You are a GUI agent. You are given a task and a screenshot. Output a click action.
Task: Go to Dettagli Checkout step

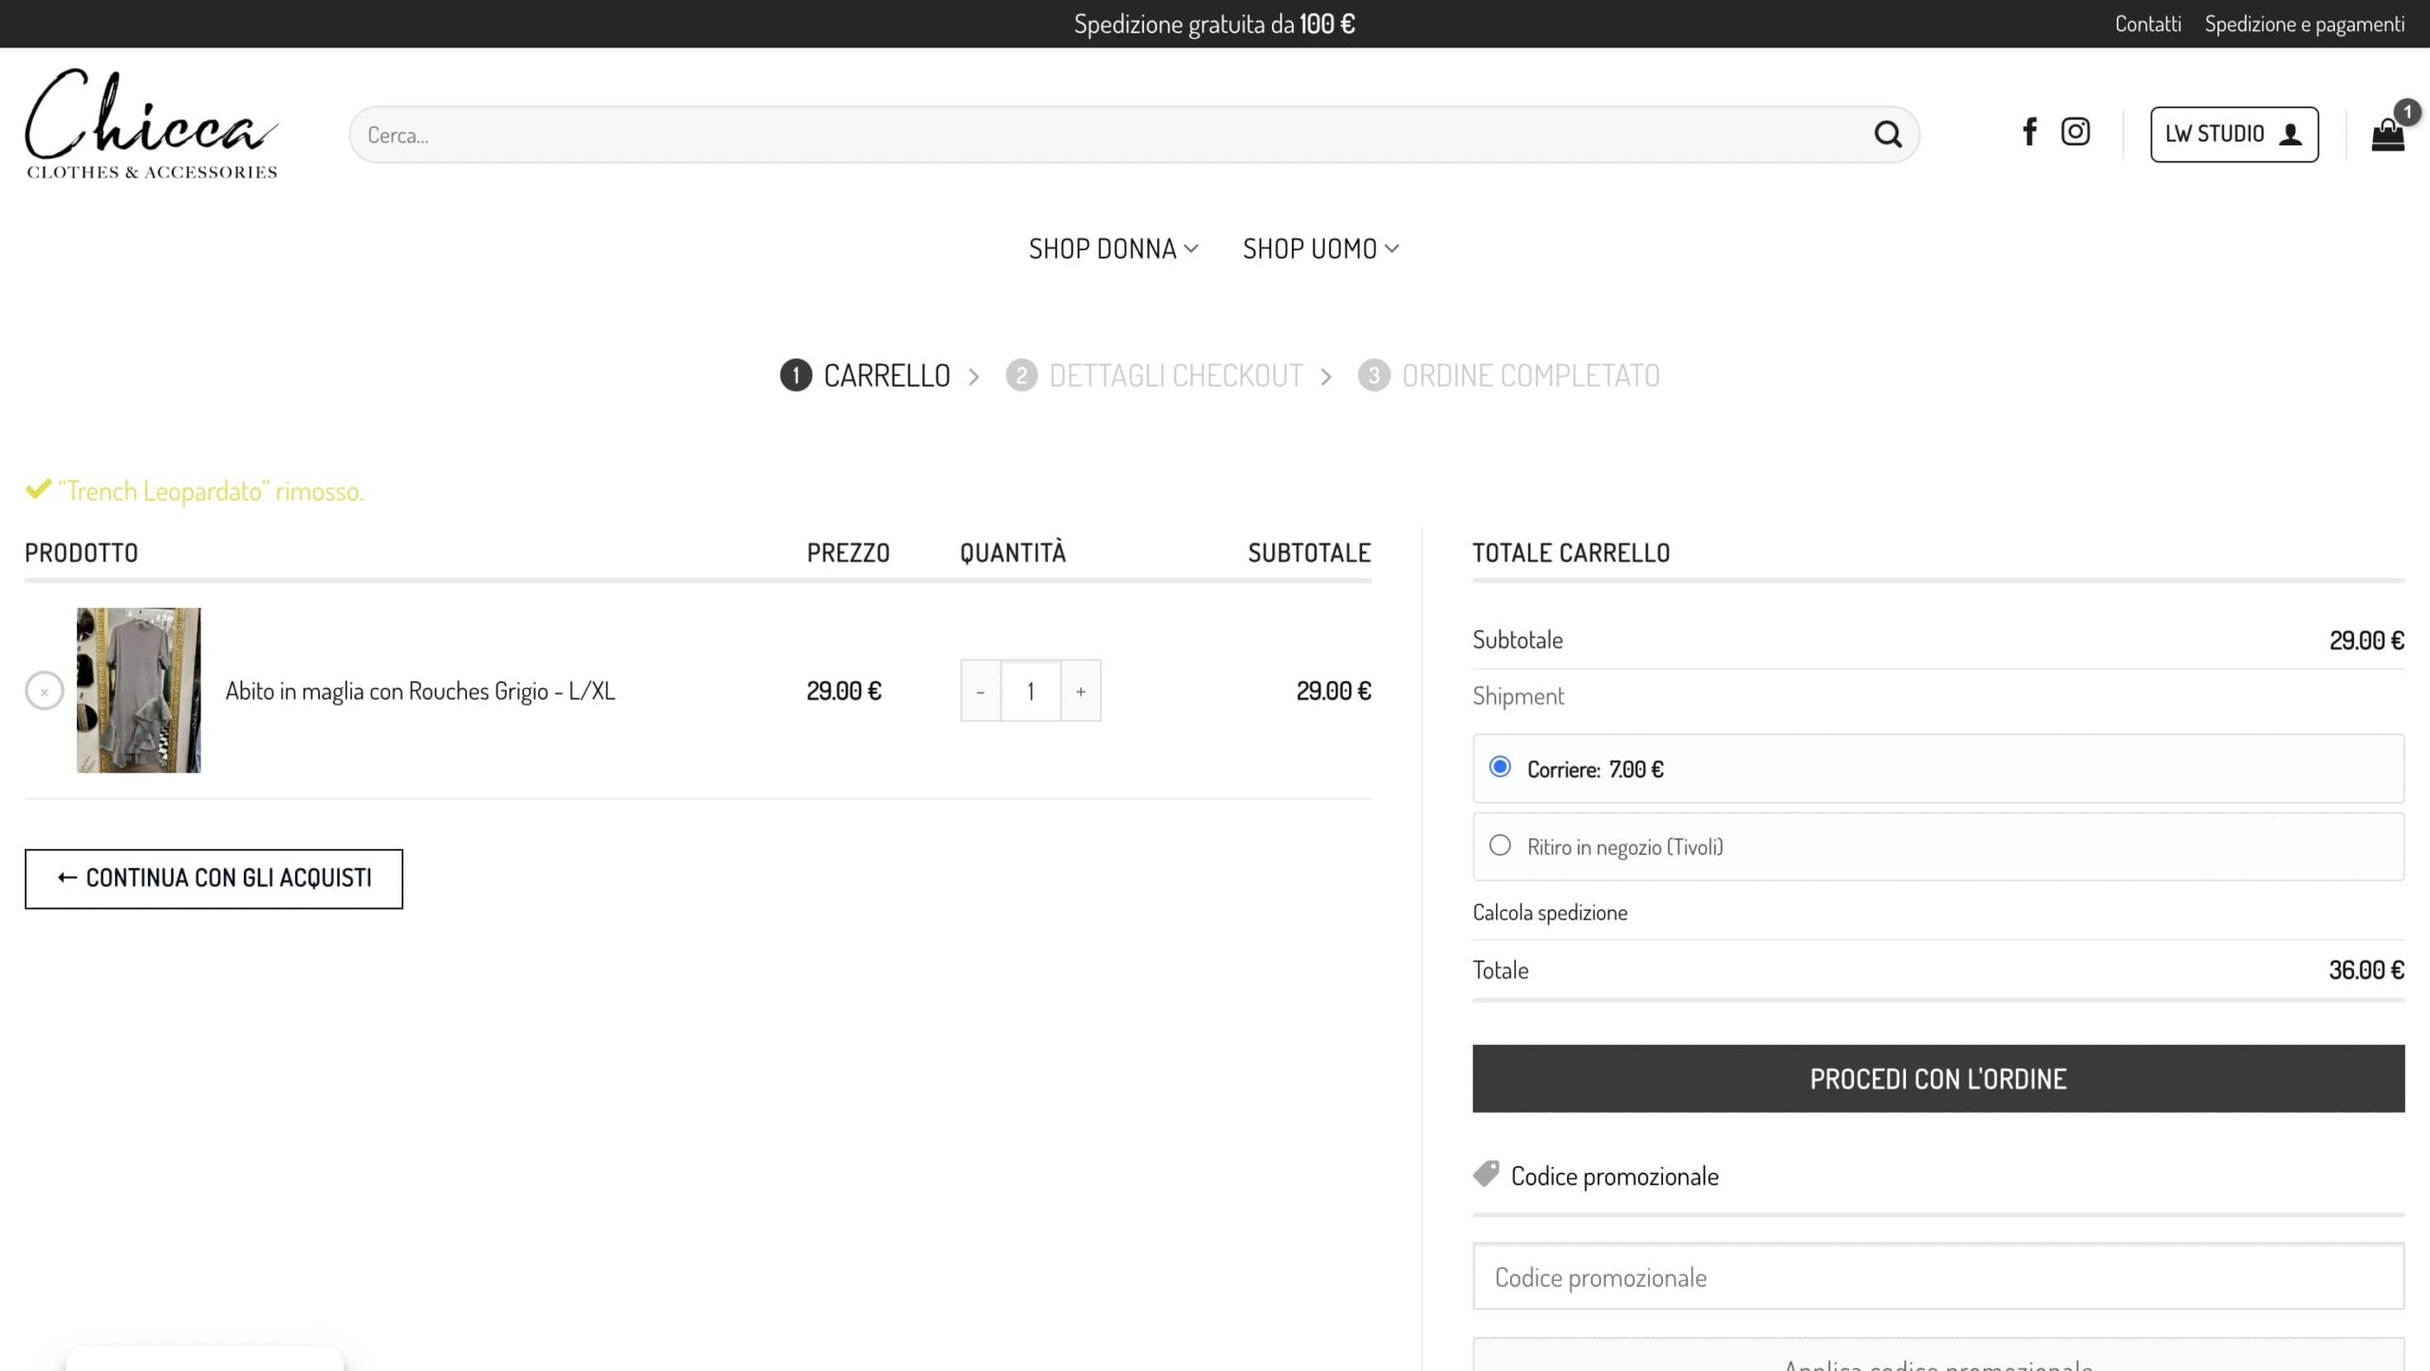point(1174,376)
